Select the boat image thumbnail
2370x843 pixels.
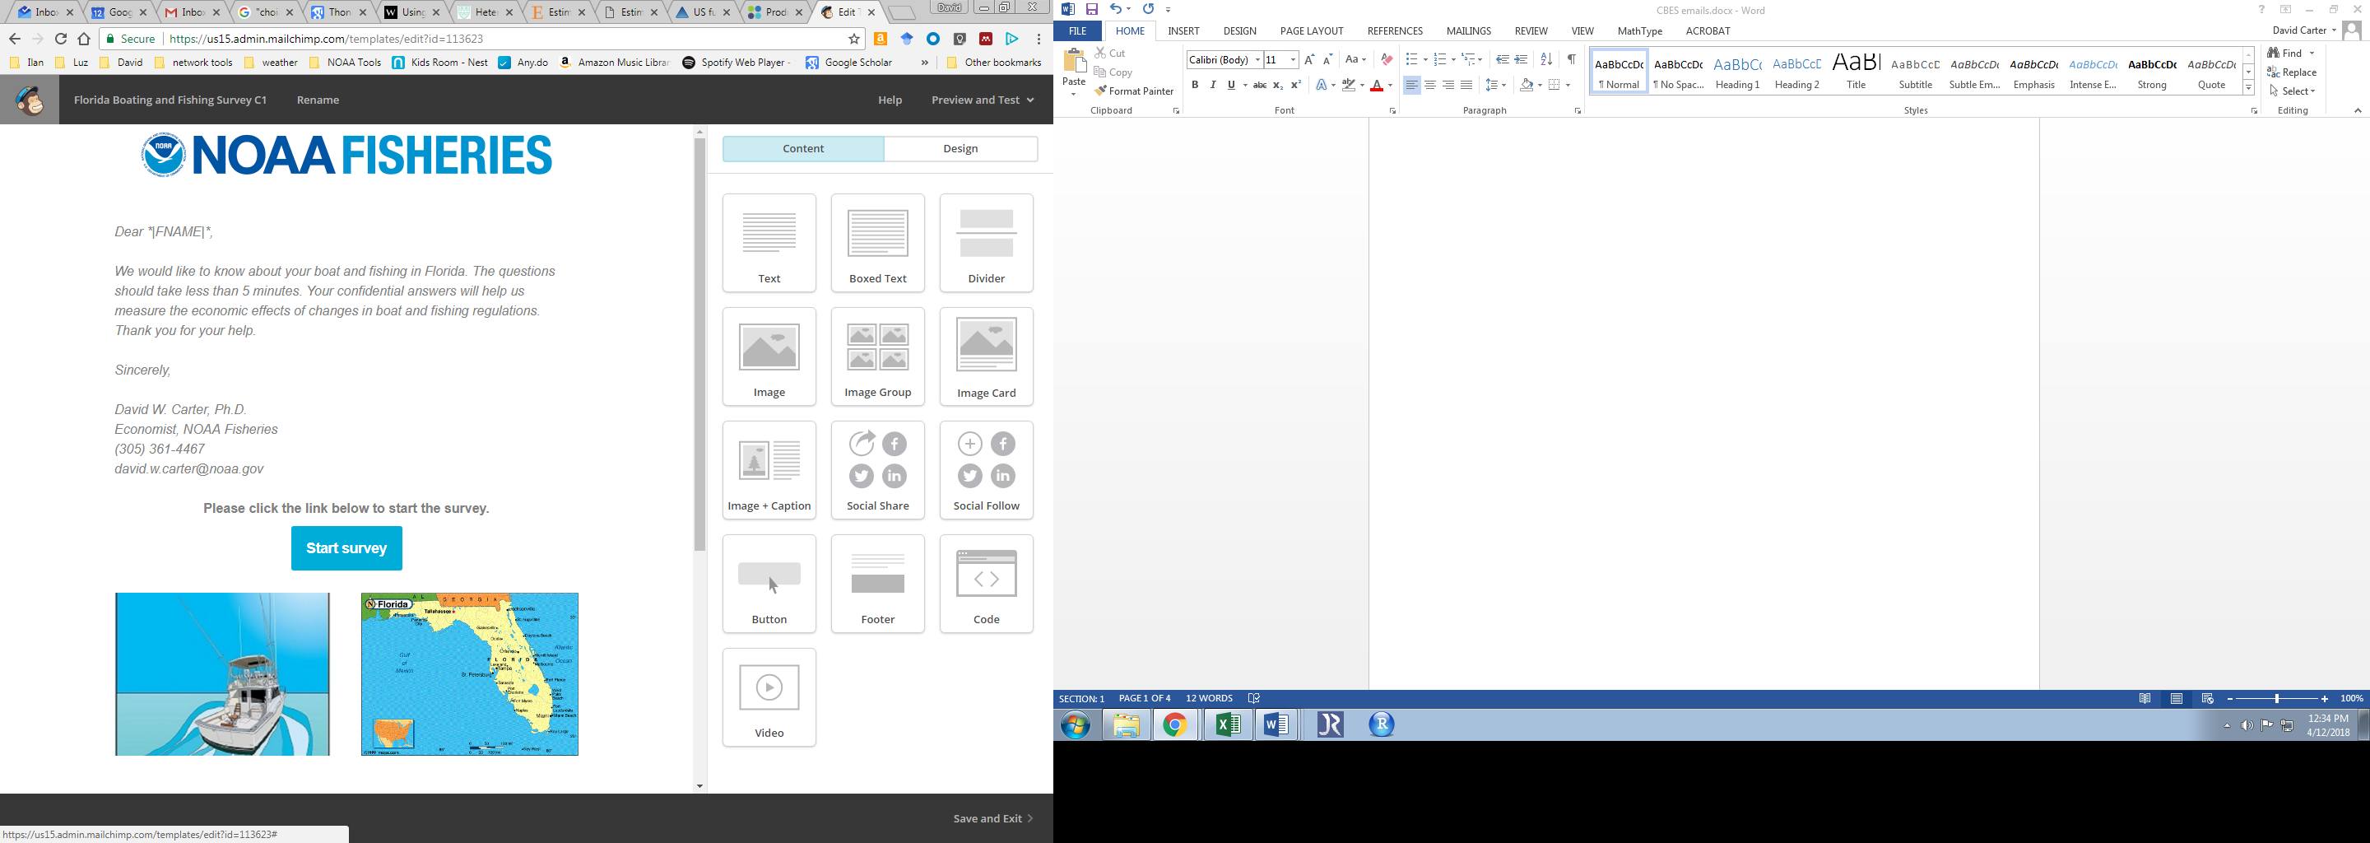pos(223,674)
